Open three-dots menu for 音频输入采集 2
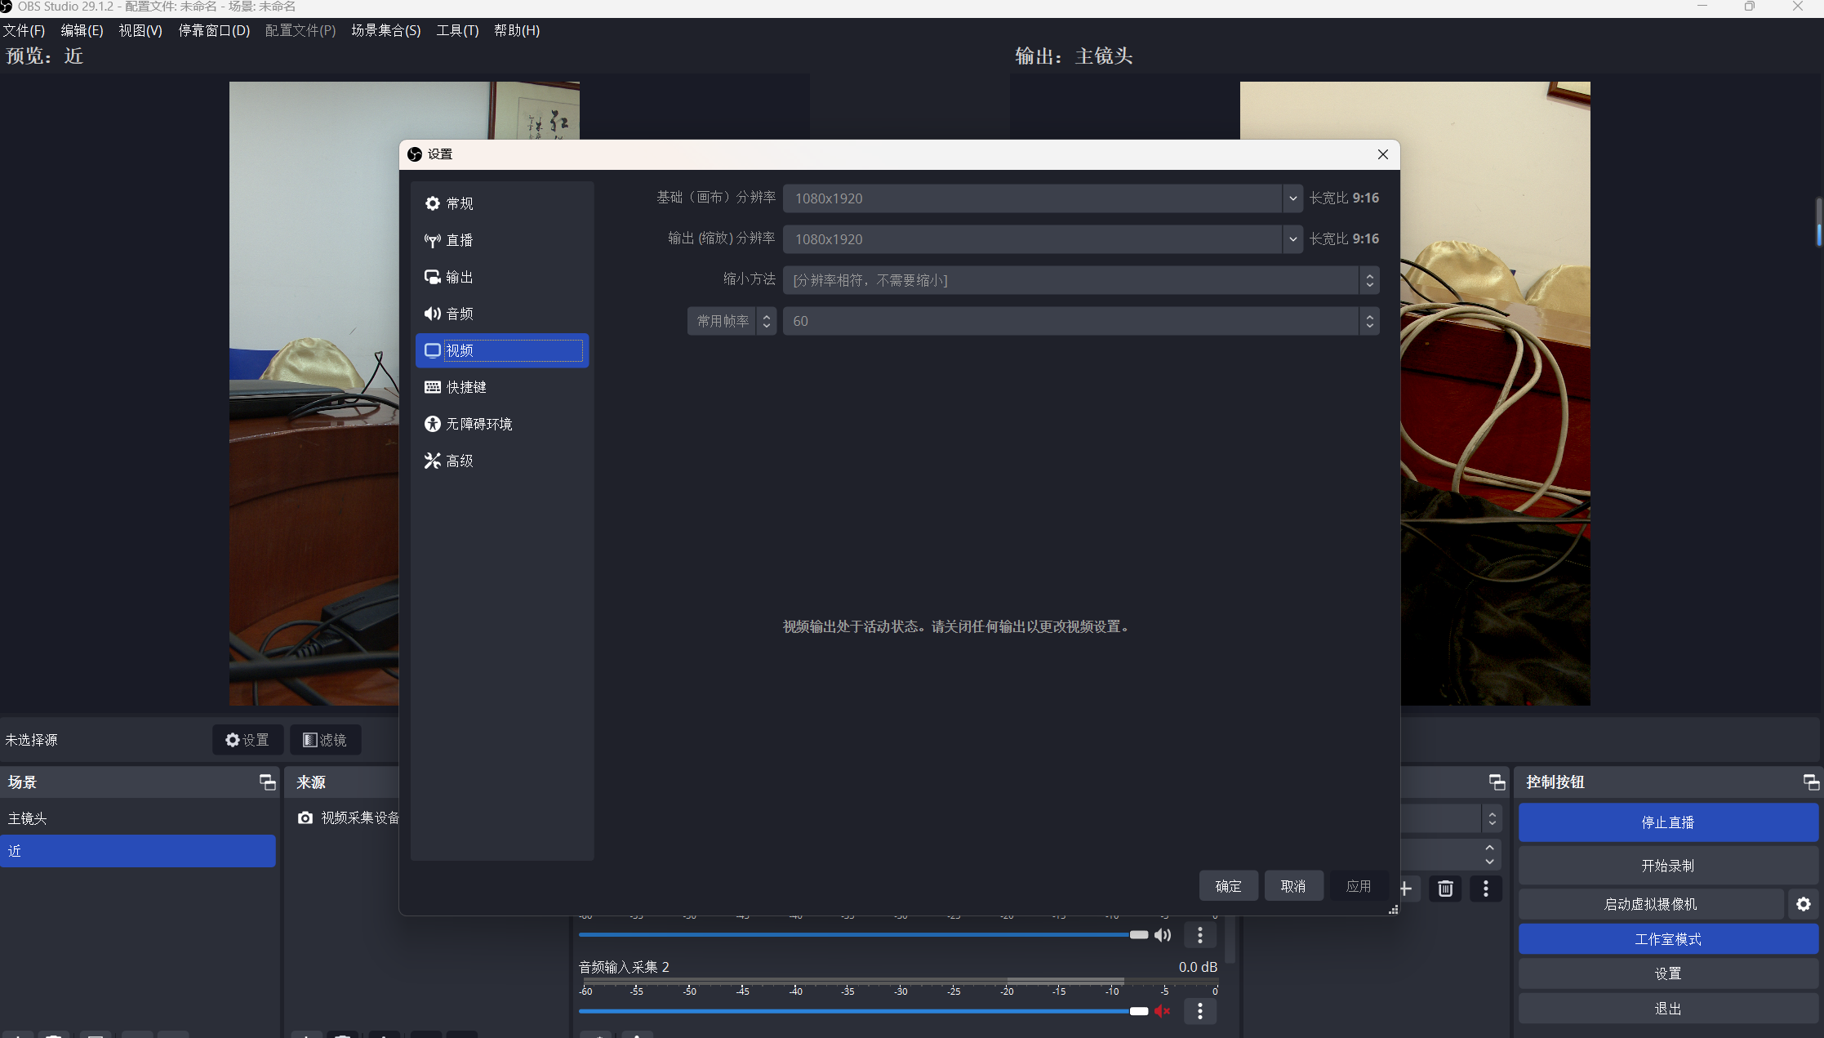Screen dimensions: 1824x1038 [x=1199, y=1011]
